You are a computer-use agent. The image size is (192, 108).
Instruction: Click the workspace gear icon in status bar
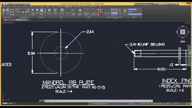coord(148,104)
